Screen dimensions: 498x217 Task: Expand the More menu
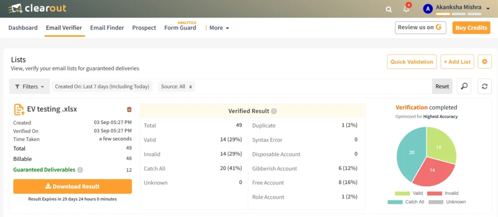pos(217,28)
